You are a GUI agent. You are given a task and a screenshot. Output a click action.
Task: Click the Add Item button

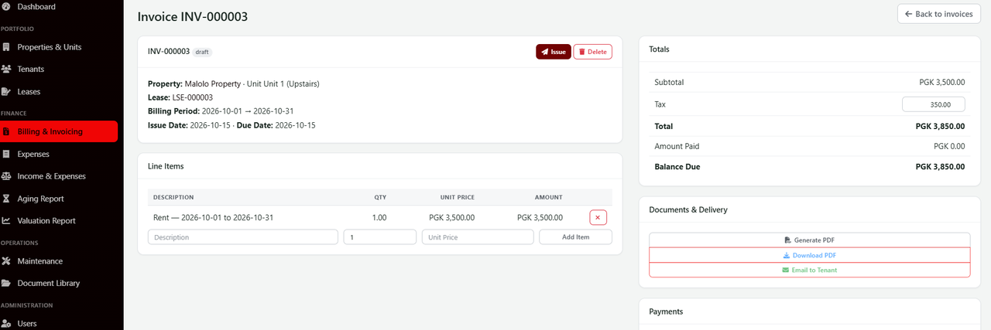[575, 237]
